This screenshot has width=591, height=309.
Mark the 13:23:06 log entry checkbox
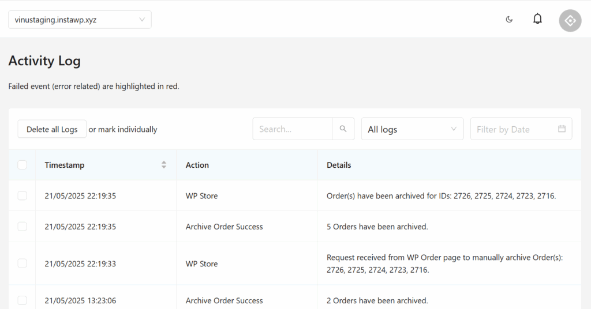coord(22,300)
